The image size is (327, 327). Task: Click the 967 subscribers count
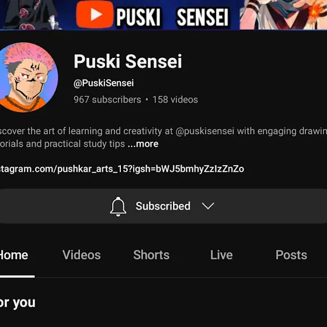(x=107, y=100)
